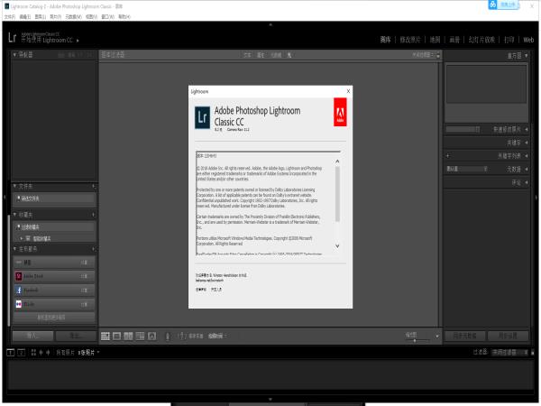Image resolution: width=541 pixels, height=406 pixels.
Task: Open the Photo menu
Action: [x=55, y=16]
